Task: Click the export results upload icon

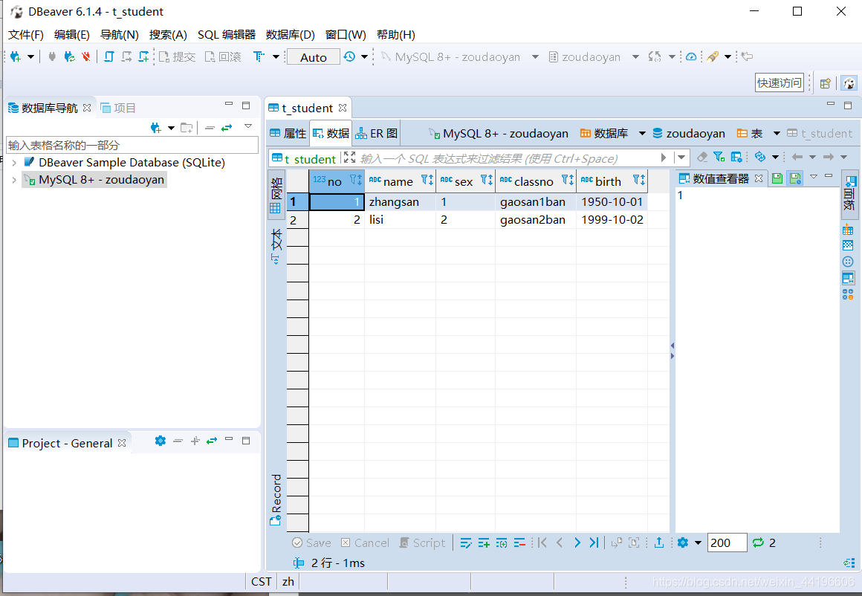Action: coord(659,542)
